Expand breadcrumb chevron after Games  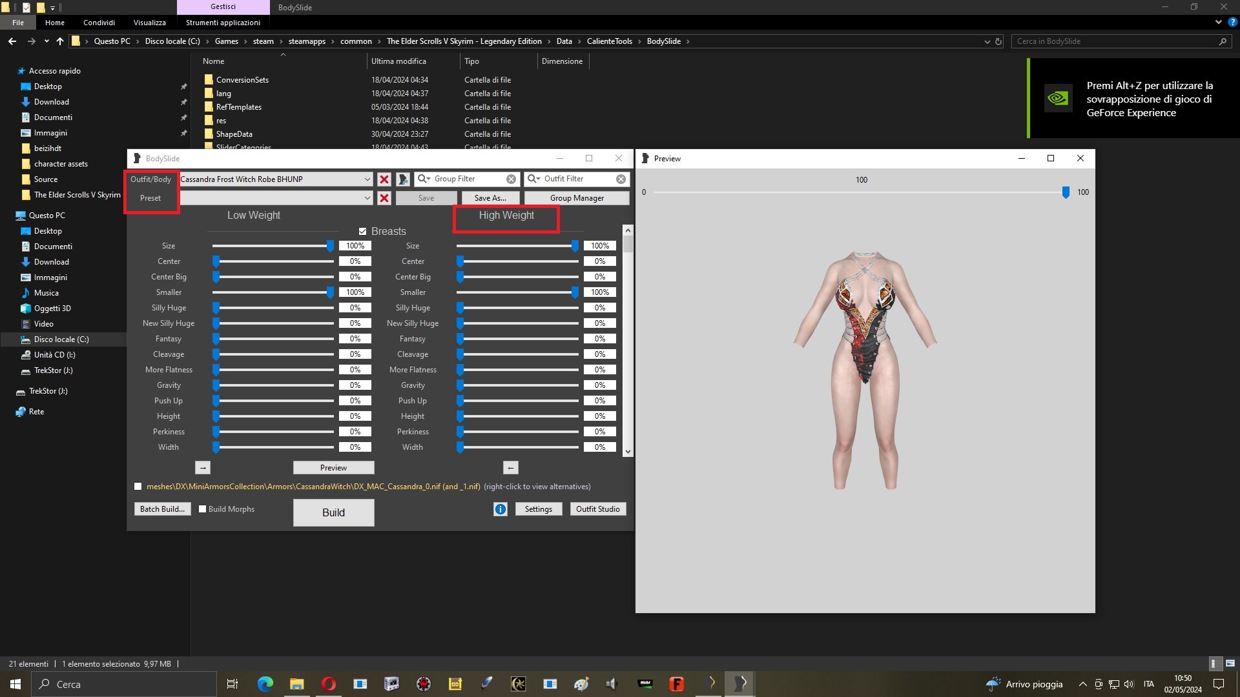click(245, 41)
